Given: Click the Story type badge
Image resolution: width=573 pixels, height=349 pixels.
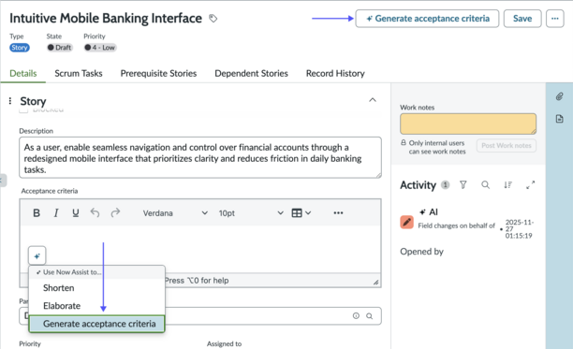Looking at the screenshot, I should (x=20, y=48).
